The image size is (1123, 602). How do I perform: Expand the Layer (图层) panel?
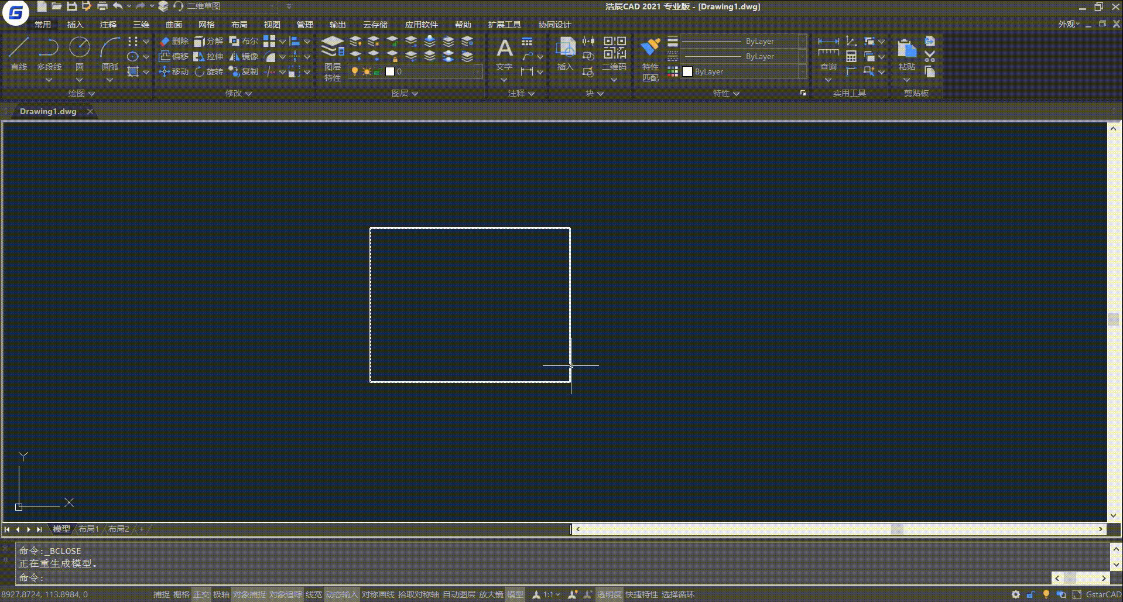pyautogui.click(x=405, y=93)
